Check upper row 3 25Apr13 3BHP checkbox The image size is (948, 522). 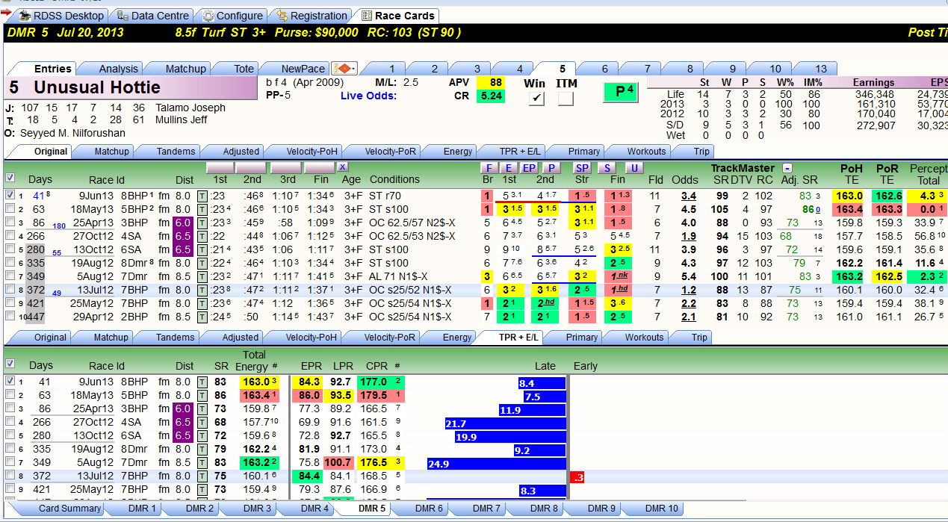coord(10,222)
